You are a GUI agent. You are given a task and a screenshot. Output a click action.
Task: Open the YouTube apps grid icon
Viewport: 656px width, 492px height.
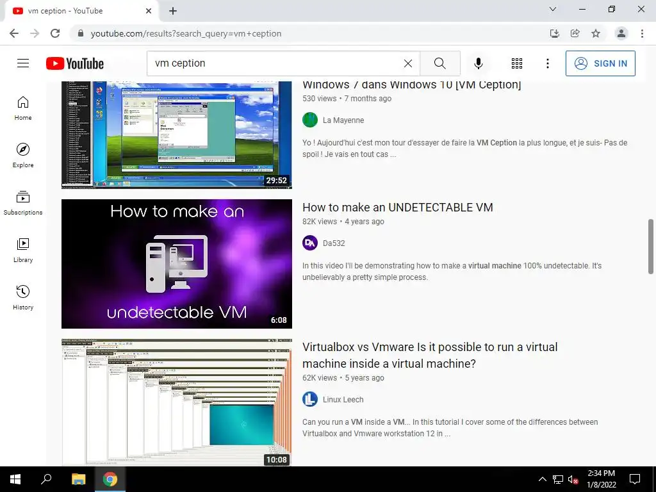click(x=517, y=63)
